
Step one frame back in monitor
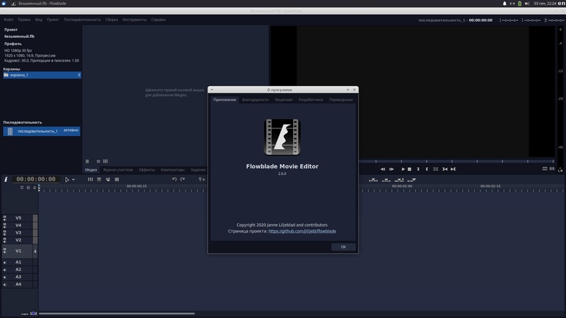[382, 169]
